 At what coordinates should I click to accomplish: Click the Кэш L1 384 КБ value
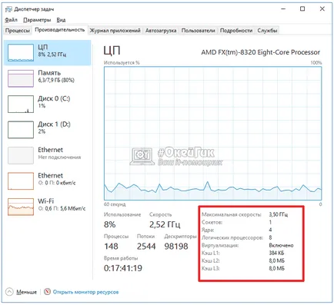[x=276, y=253]
